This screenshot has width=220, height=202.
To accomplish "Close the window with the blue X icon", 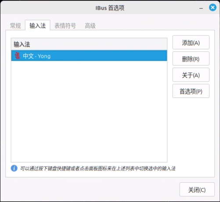I will (x=213, y=7).
